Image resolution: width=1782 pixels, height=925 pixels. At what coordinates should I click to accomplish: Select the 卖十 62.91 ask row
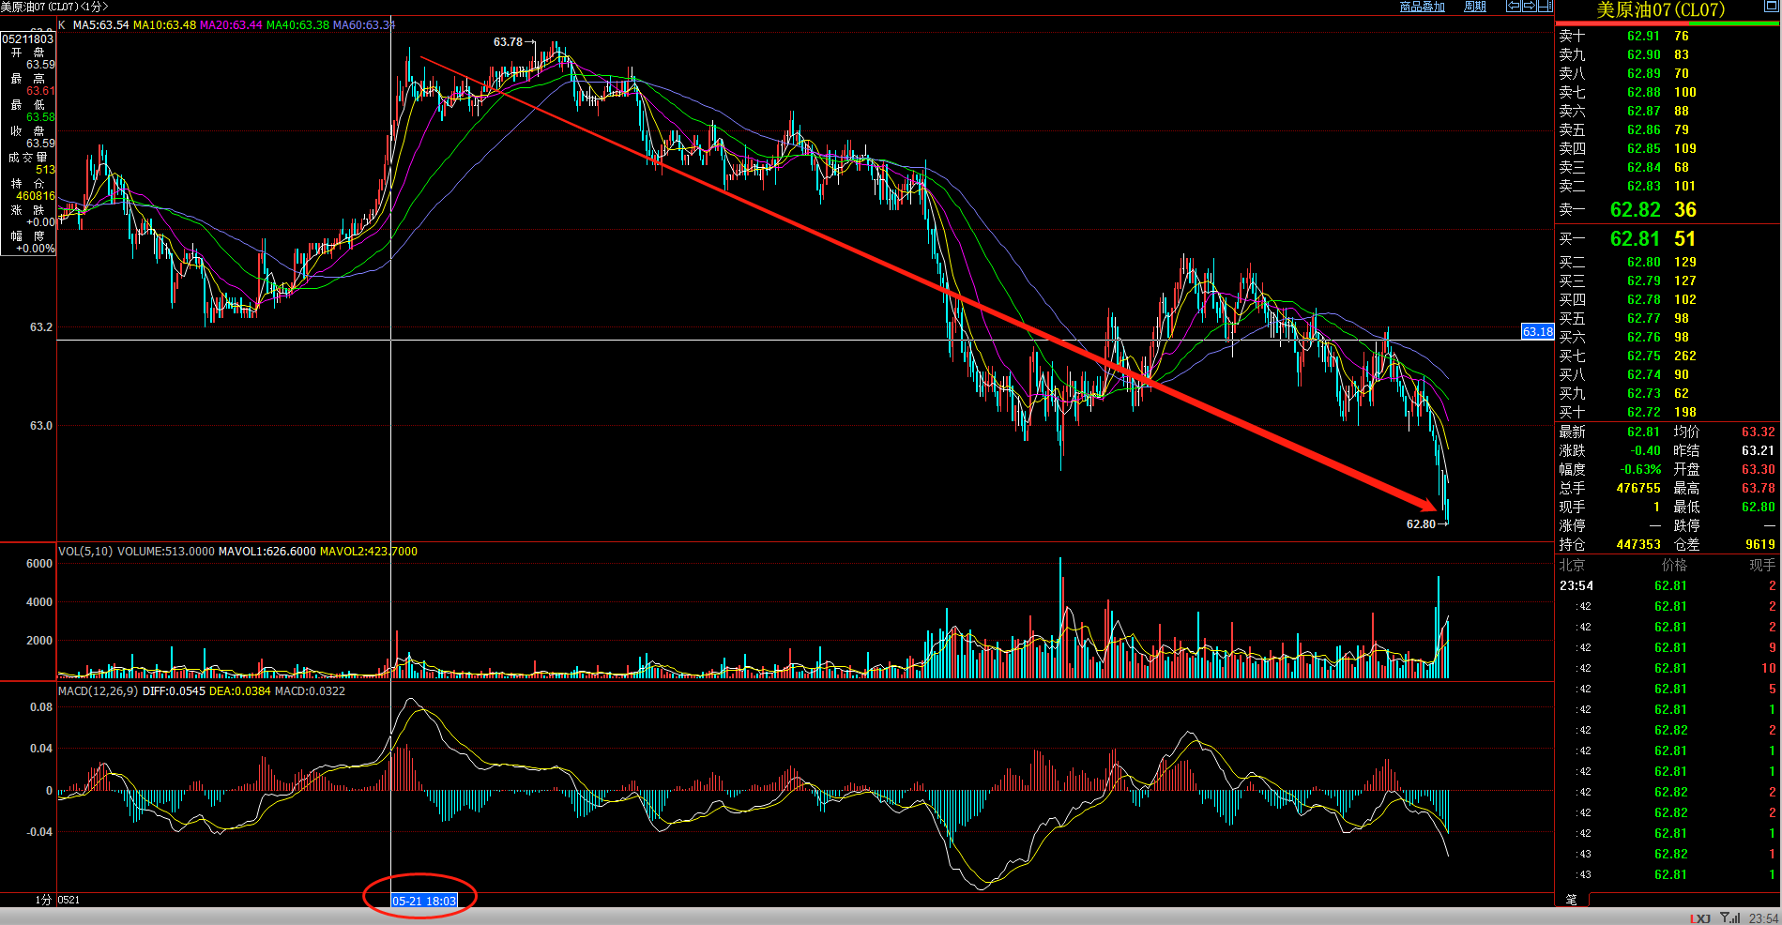click(1668, 37)
